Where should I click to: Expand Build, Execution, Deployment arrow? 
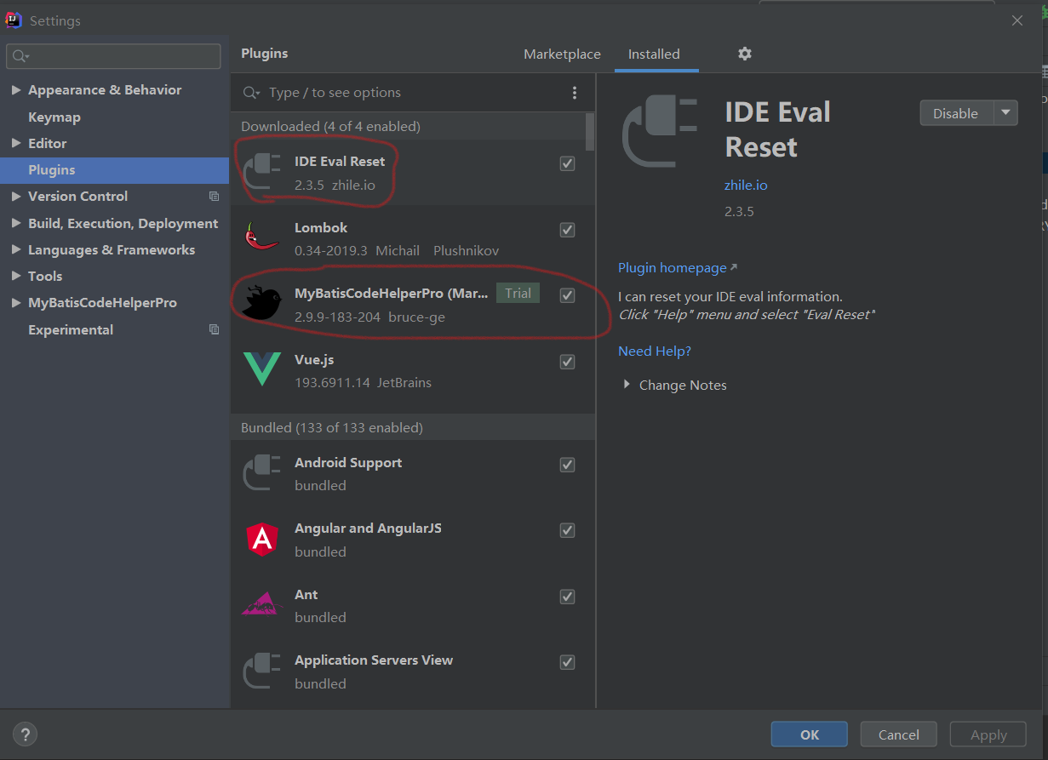[16, 223]
